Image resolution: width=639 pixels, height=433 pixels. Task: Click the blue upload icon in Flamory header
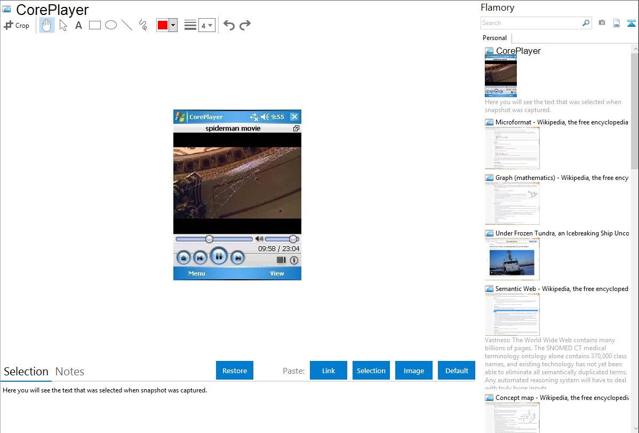(x=631, y=23)
